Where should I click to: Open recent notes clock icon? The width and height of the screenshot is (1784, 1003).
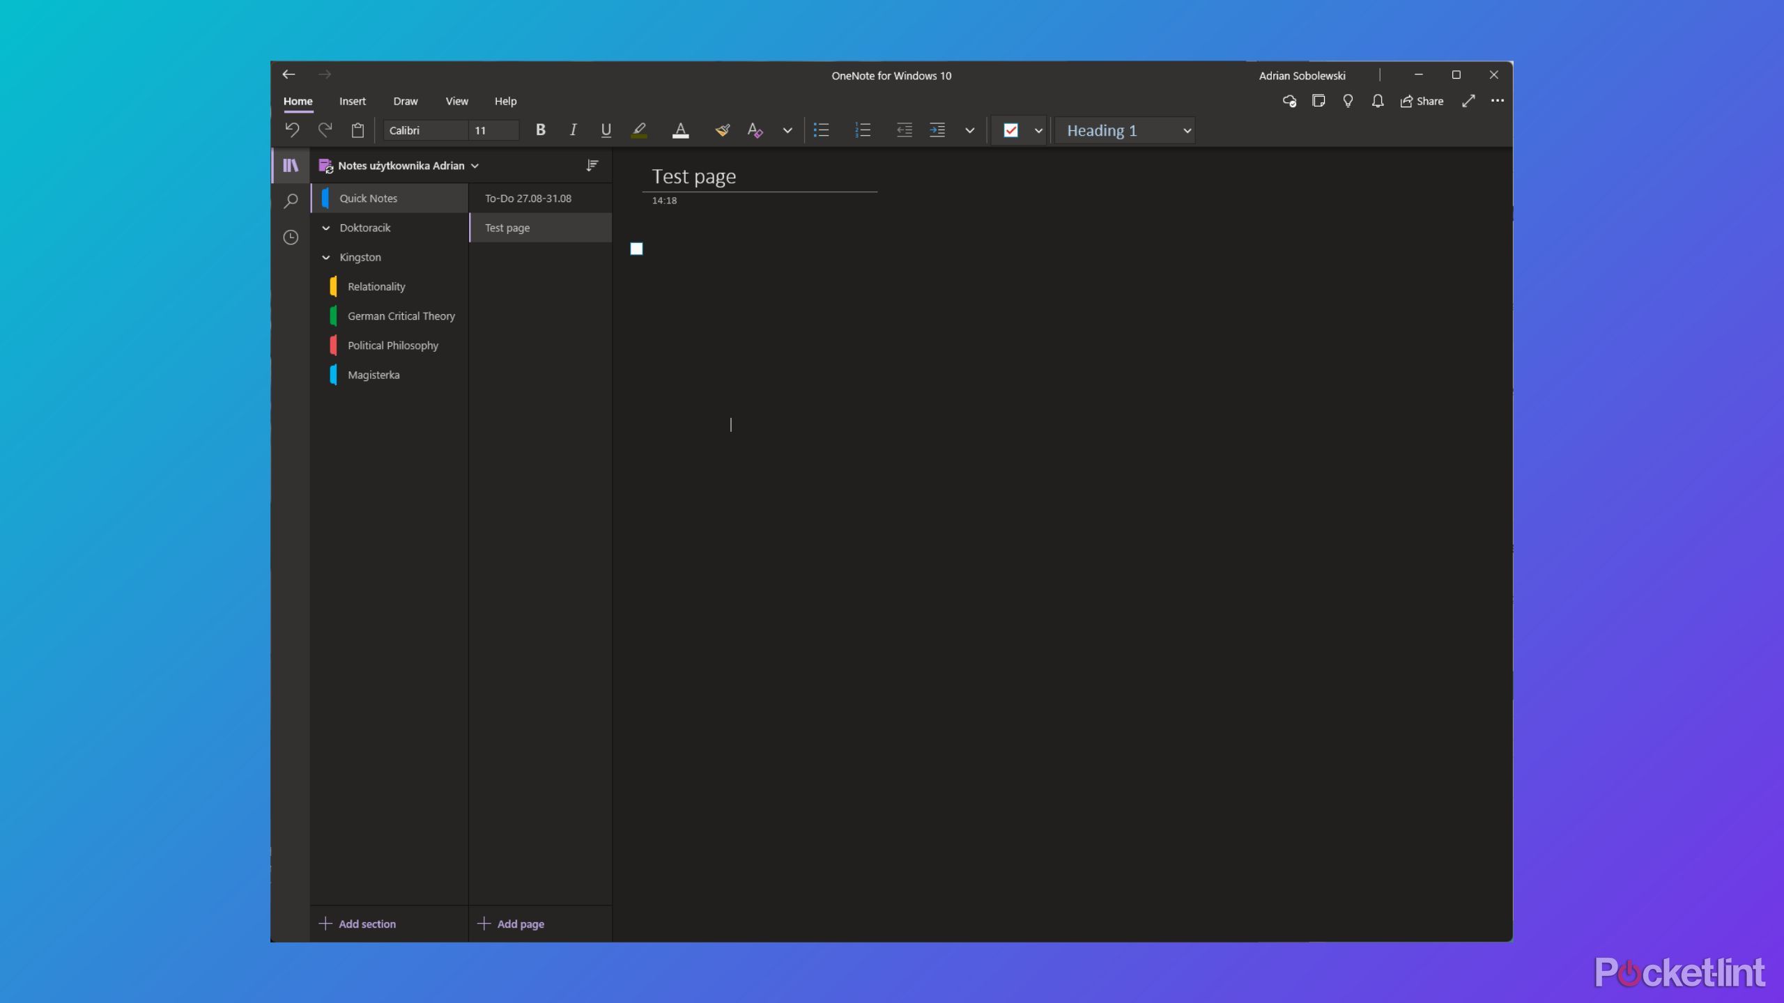[x=291, y=238]
